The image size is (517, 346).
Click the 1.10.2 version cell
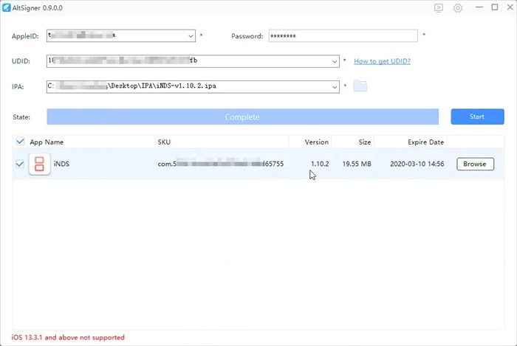(320, 164)
